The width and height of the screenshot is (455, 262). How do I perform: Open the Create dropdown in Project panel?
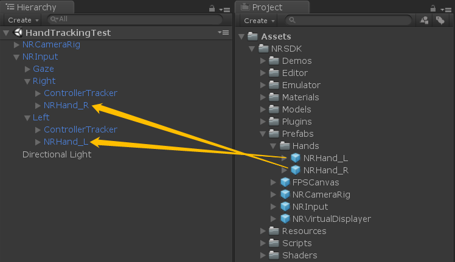click(x=259, y=20)
